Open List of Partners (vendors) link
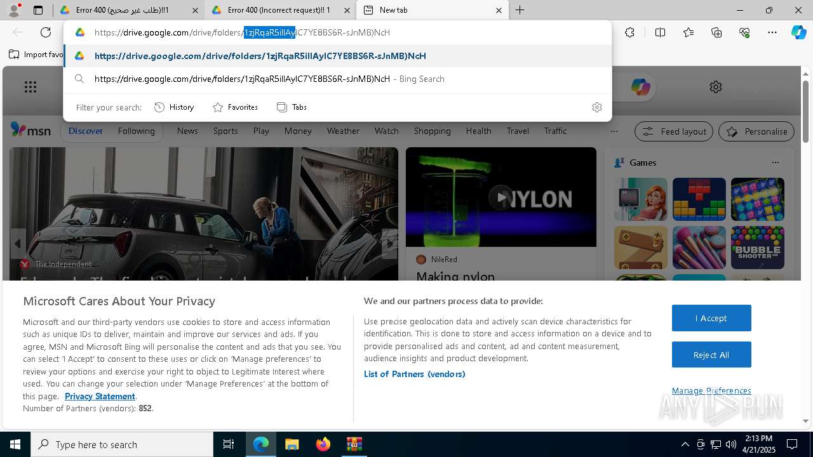 (415, 374)
